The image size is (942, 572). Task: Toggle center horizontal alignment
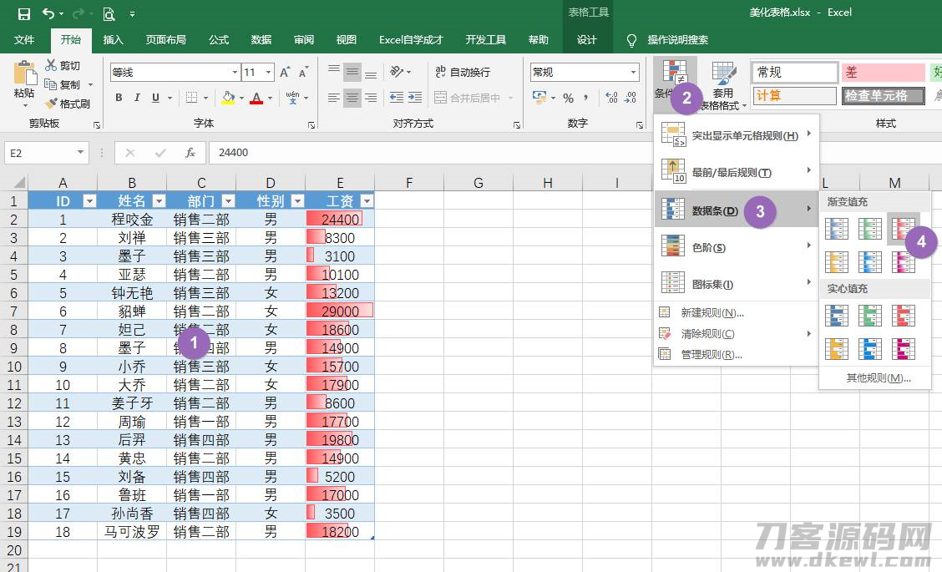click(x=352, y=98)
